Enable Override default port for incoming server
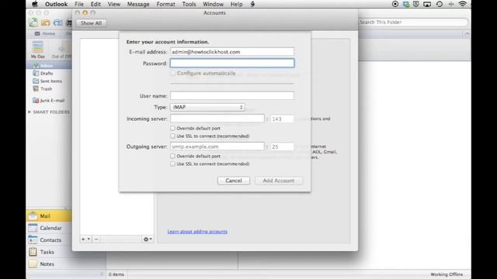The image size is (497, 279). tap(172, 128)
